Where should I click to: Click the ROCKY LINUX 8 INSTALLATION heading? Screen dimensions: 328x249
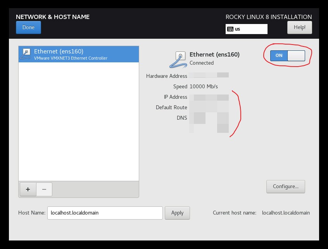click(x=269, y=17)
